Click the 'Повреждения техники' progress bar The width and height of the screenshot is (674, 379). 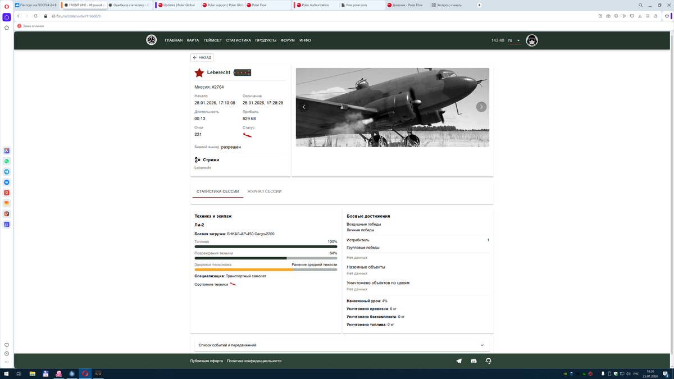tap(266, 258)
